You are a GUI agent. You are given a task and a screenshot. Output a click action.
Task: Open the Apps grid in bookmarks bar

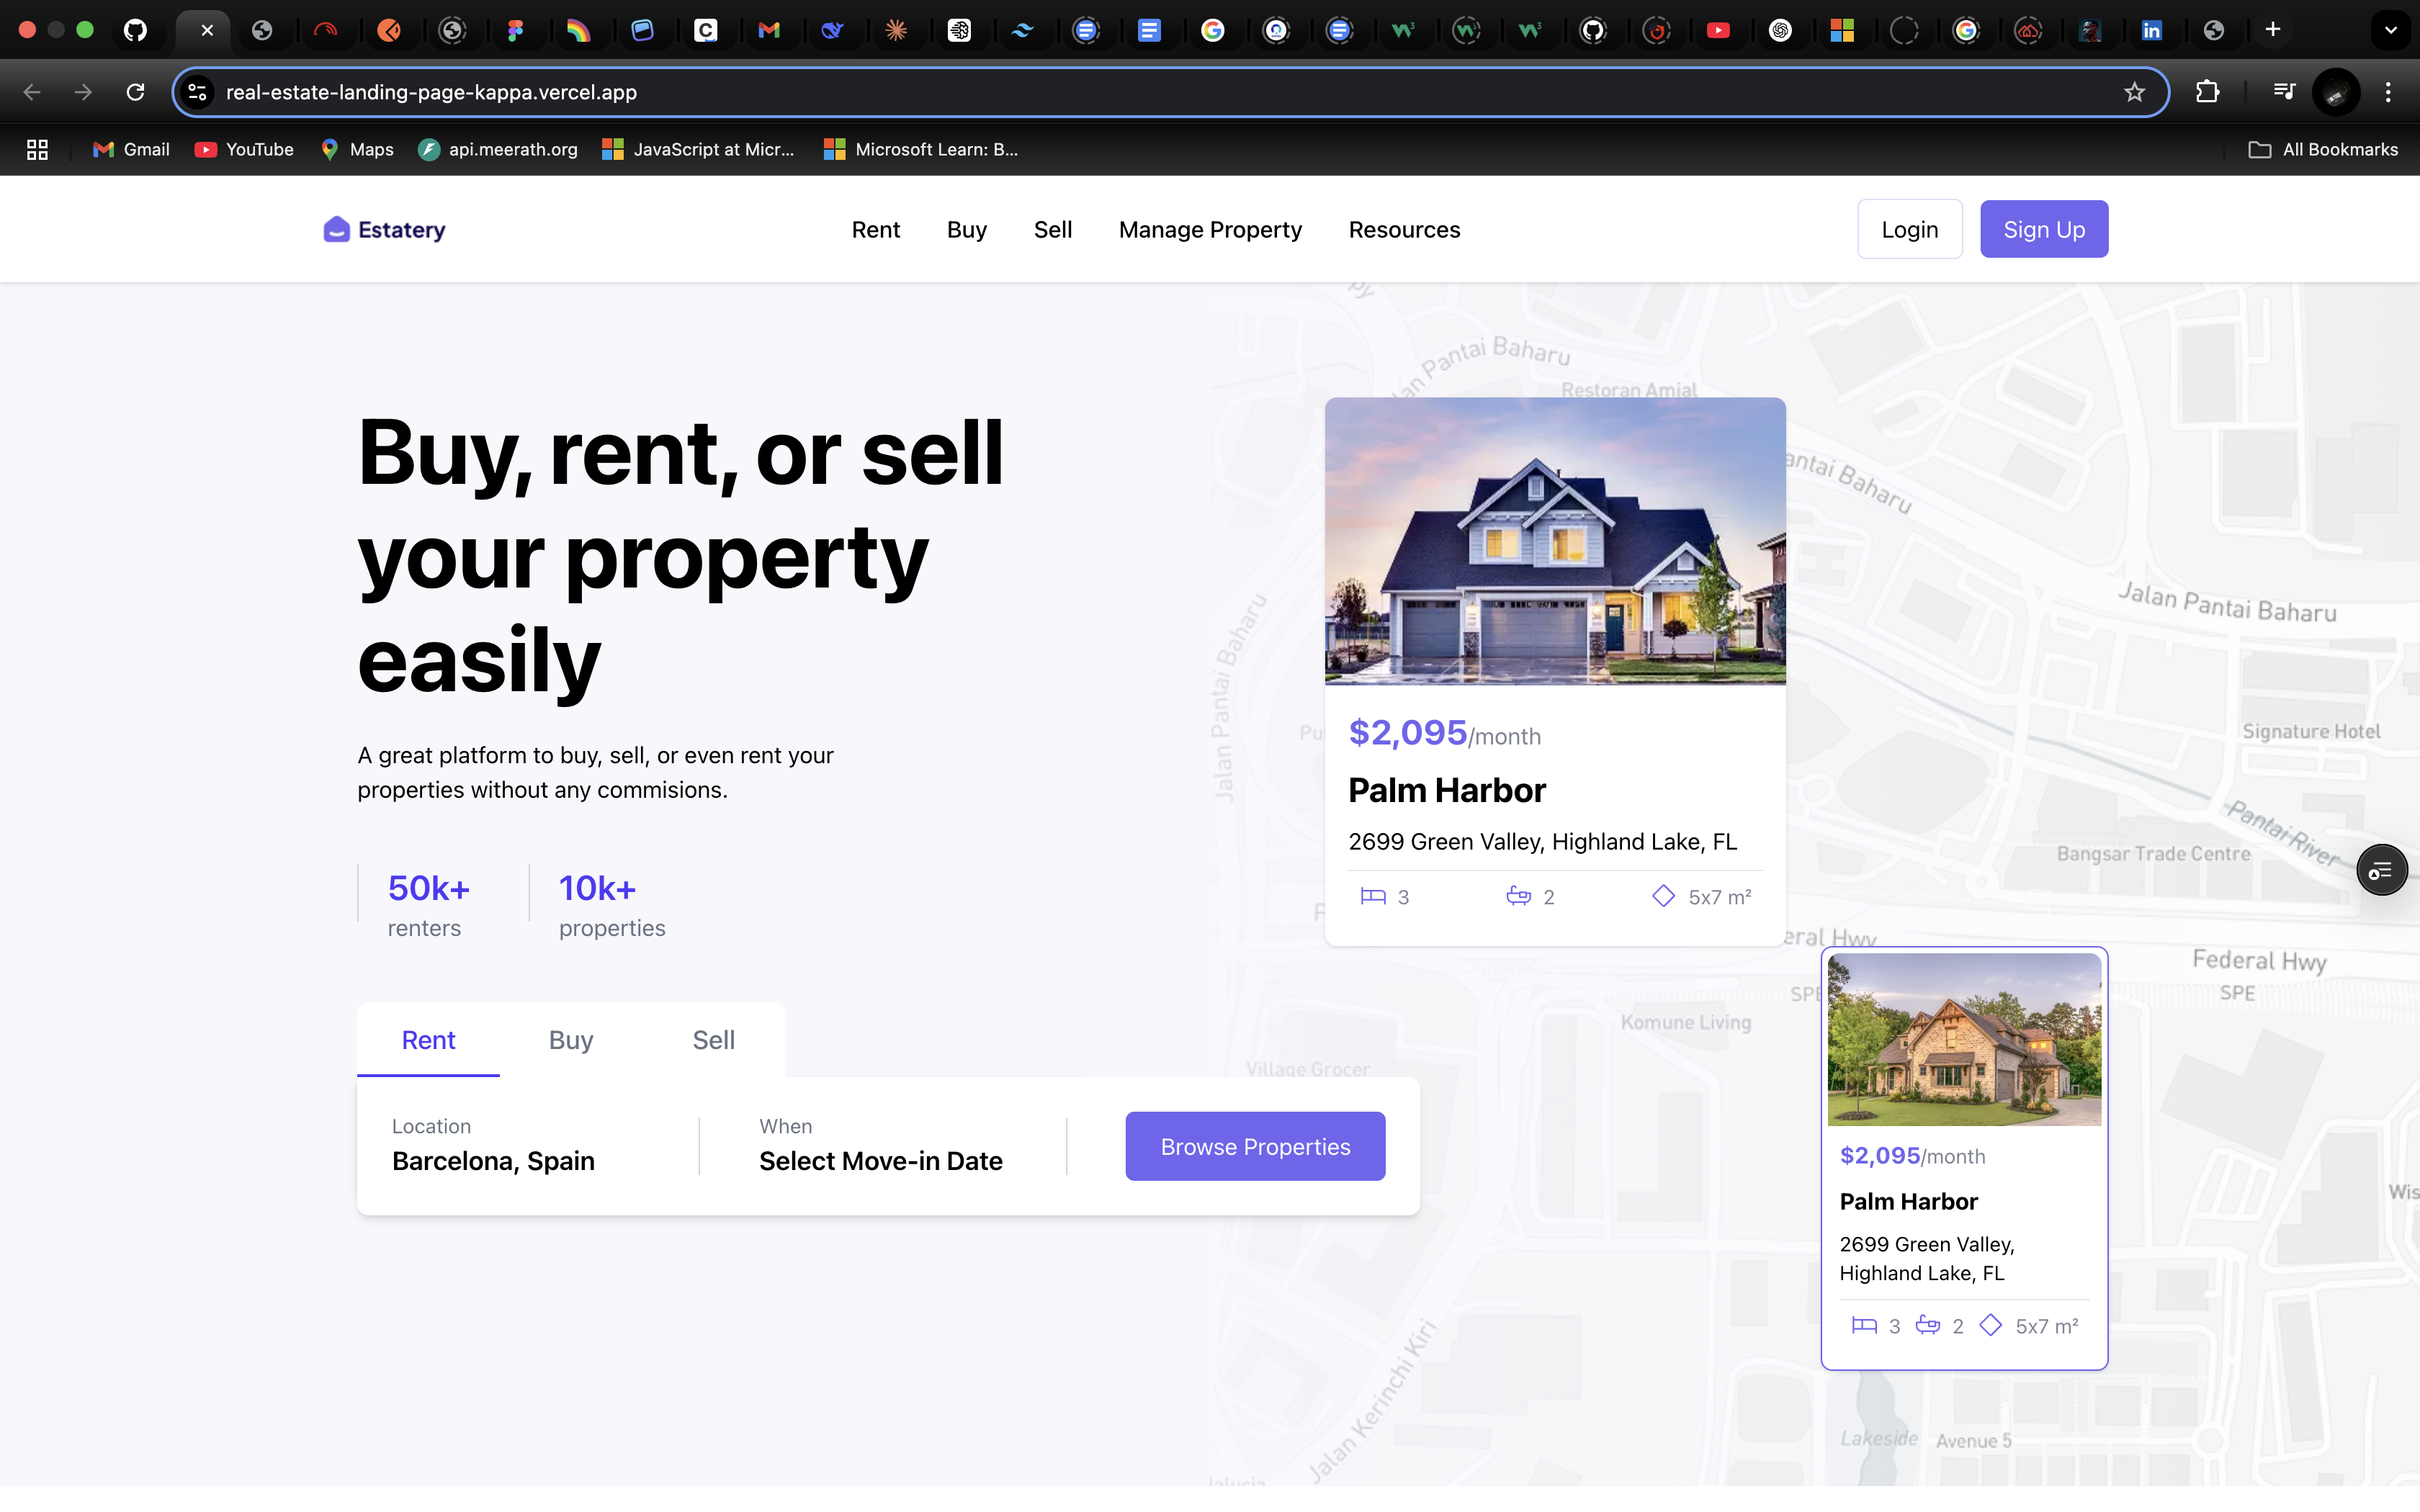tap(38, 149)
